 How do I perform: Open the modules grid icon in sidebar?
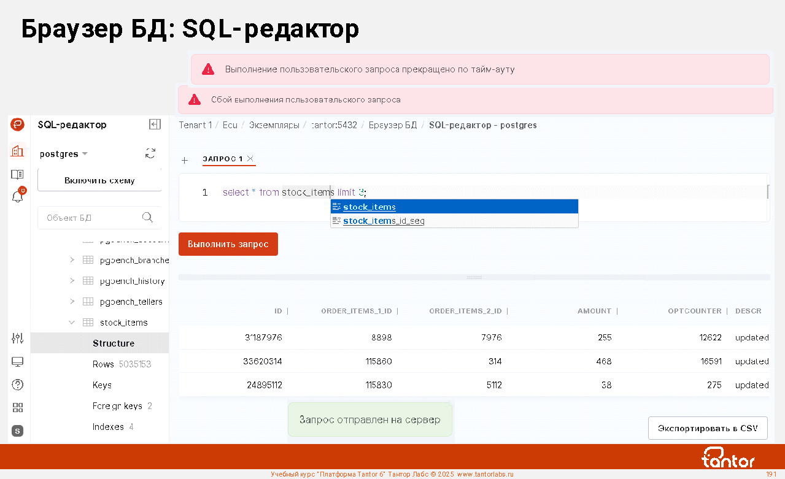coord(18,408)
